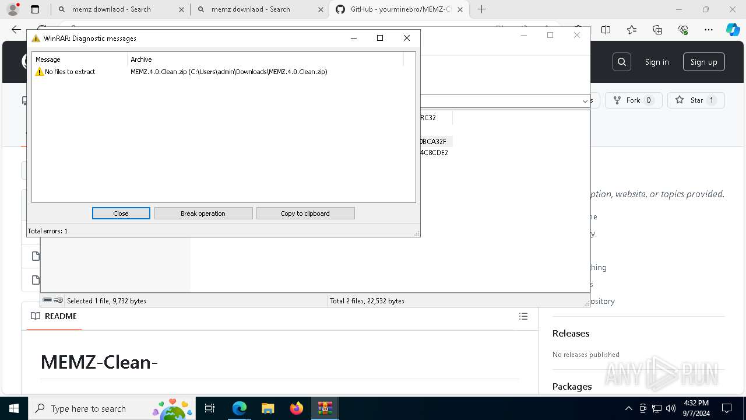Open README outline list icon

pyautogui.click(x=523, y=316)
